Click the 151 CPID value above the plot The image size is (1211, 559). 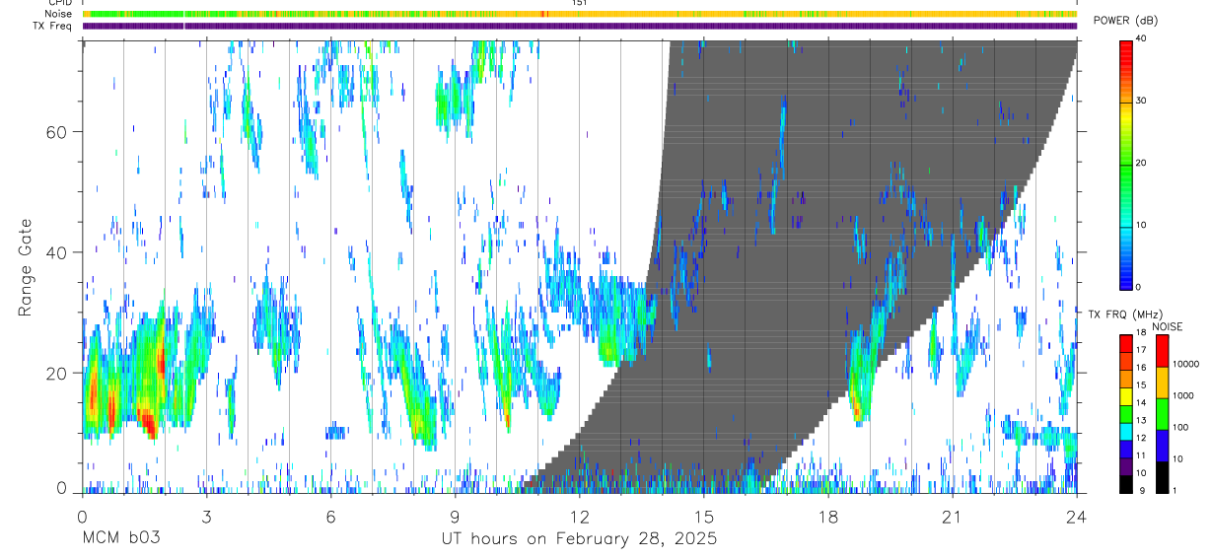coord(580,3)
